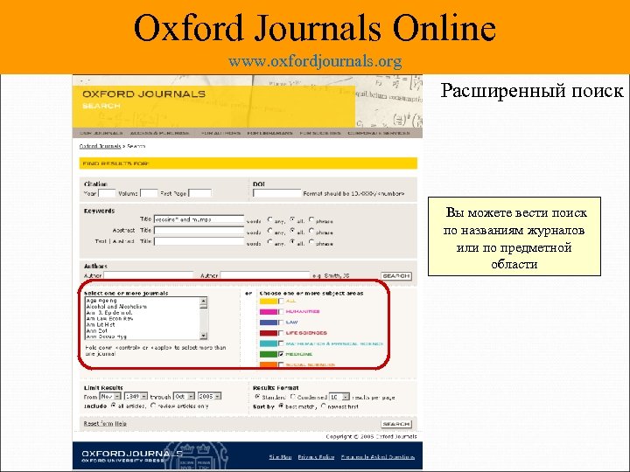
Task: Select 'any' for the Abstract Title keyword row
Action: coord(270,231)
